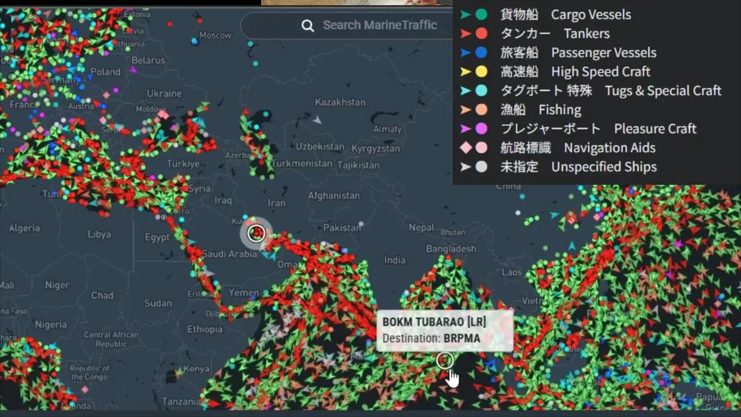The width and height of the screenshot is (741, 417).
Task: Click the pink Navigation Aids dot icon
Action: (481, 148)
